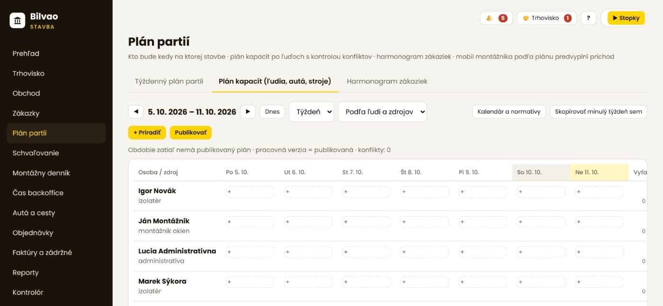Click the Igor Novák row name
Viewport: 663px width, 306px height.
click(x=157, y=191)
